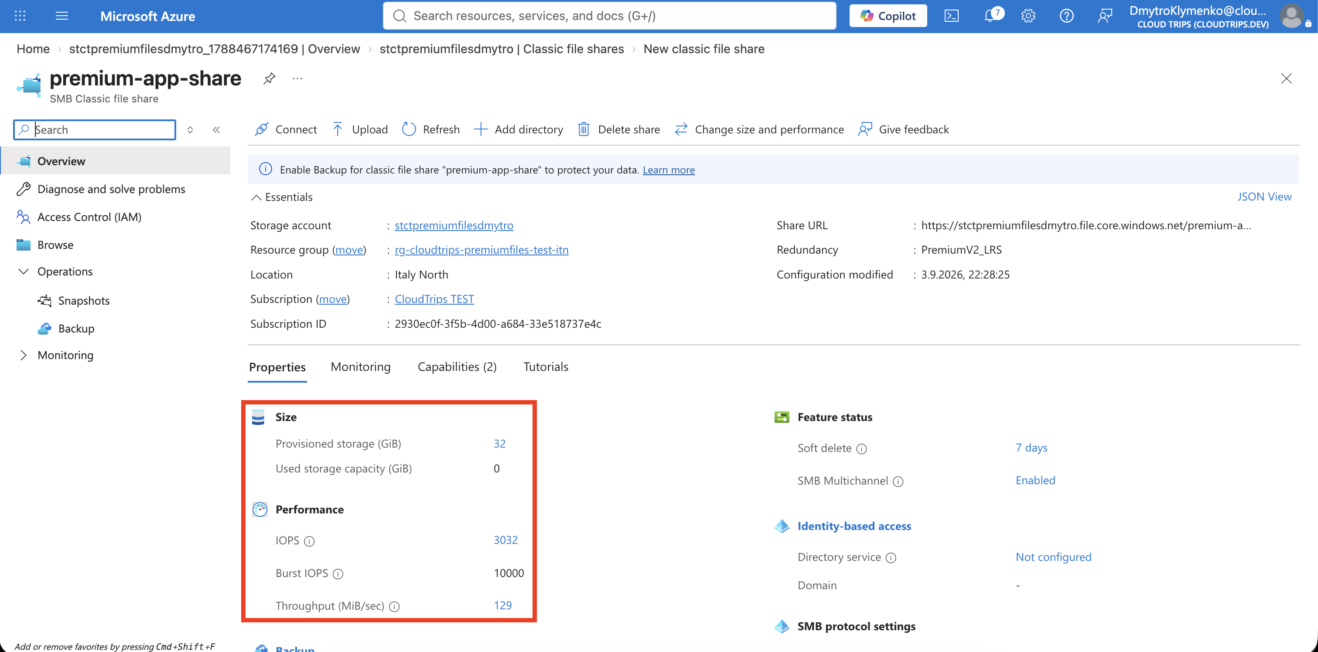Image resolution: width=1318 pixels, height=652 pixels.
Task: Collapse the Essentials section
Action: click(282, 197)
